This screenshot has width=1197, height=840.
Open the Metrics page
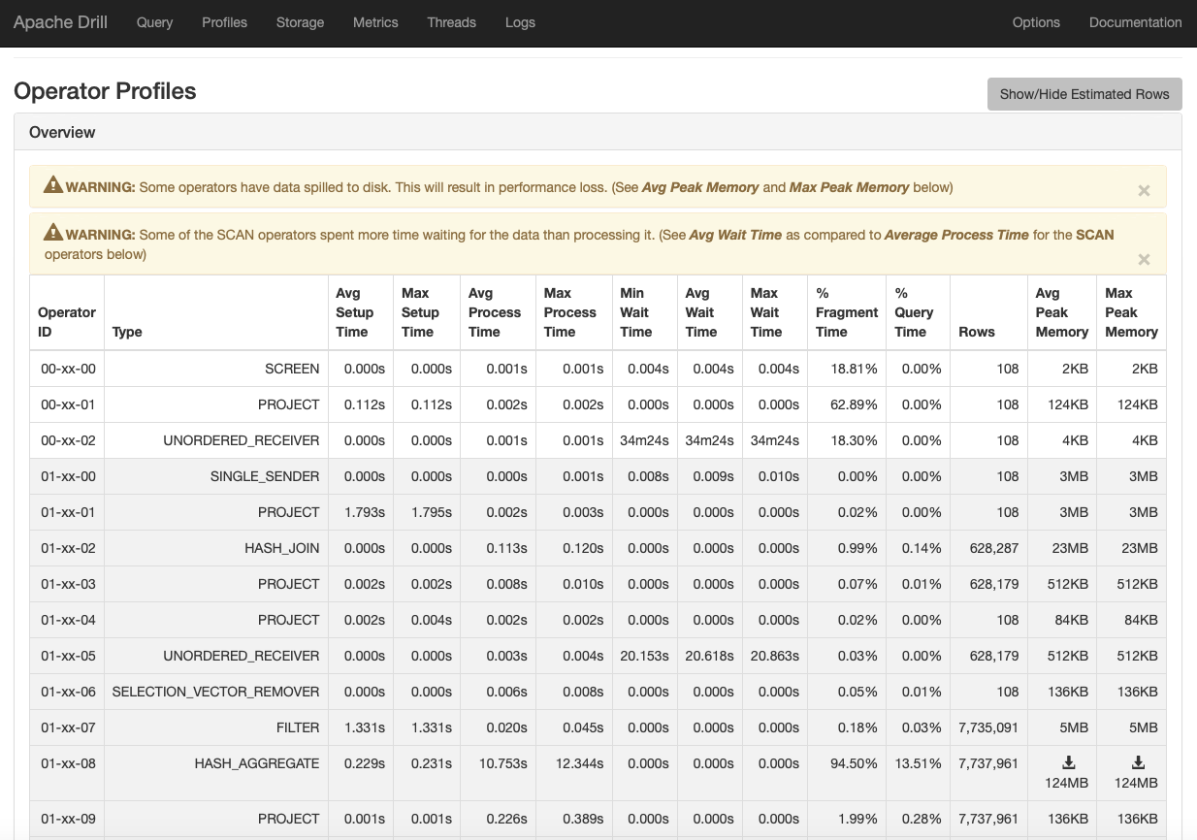point(375,22)
